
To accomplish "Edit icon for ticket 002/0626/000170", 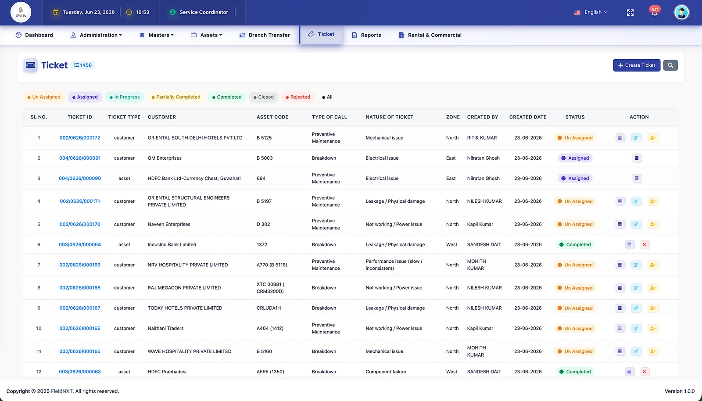I will [x=635, y=224].
